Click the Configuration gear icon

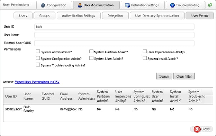[43, 5]
